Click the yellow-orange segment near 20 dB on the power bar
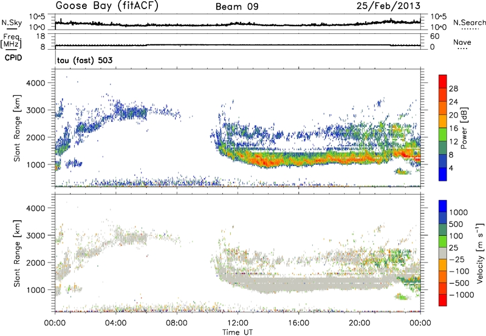486x336 pixels. point(443,121)
